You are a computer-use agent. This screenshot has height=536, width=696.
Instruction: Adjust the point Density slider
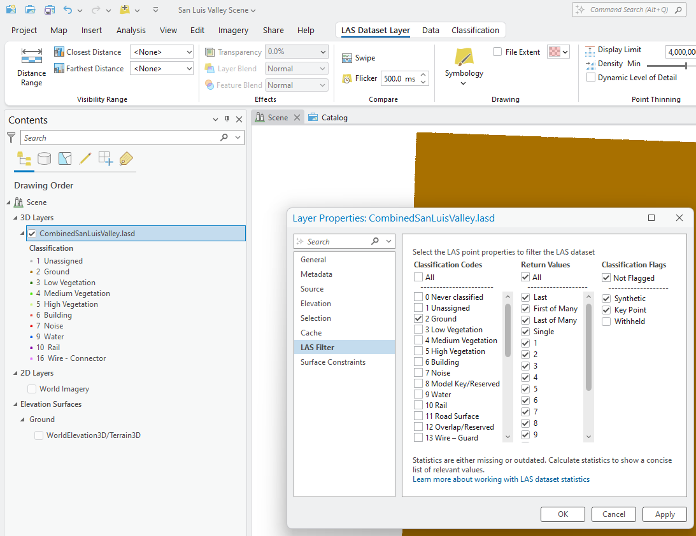click(x=685, y=65)
